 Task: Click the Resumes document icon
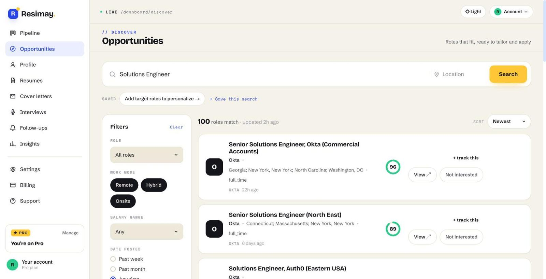pyautogui.click(x=13, y=81)
